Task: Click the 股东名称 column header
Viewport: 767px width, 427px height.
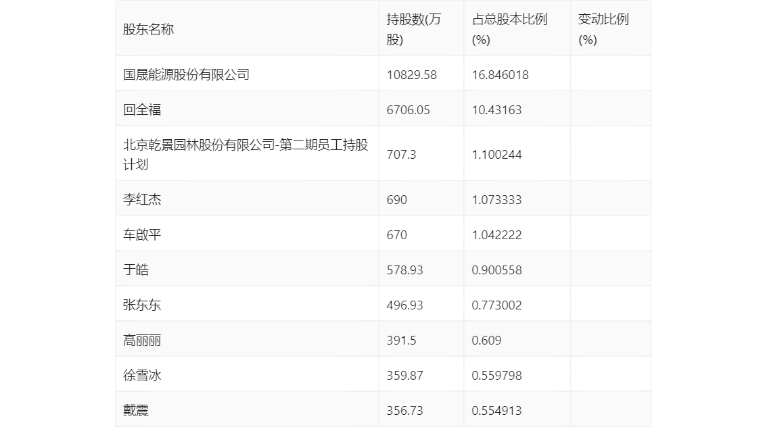Action: point(148,29)
